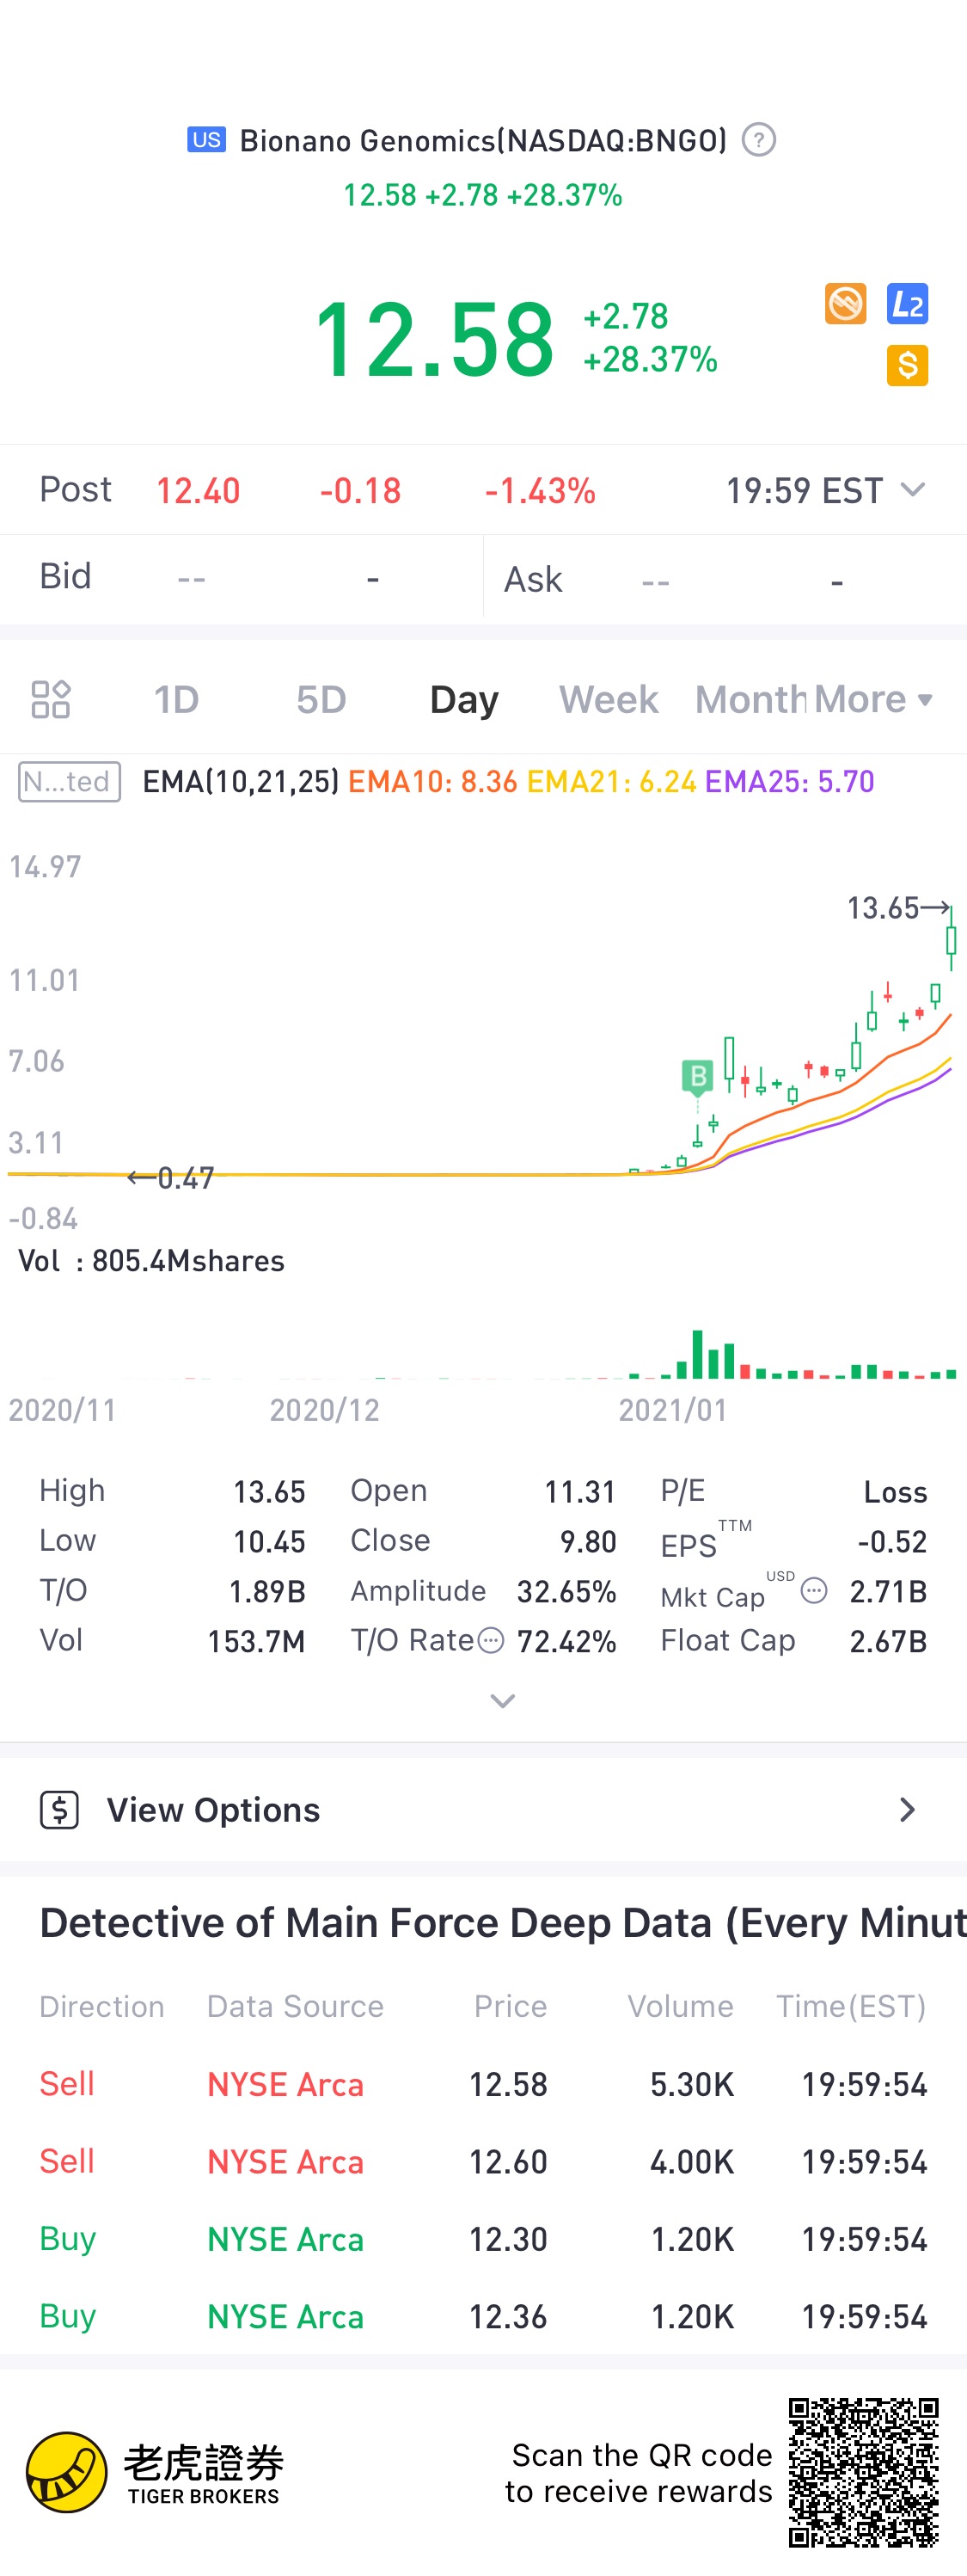The width and height of the screenshot is (967, 2576).
Task: Switch to the 1D chart tab
Action: coord(177,699)
